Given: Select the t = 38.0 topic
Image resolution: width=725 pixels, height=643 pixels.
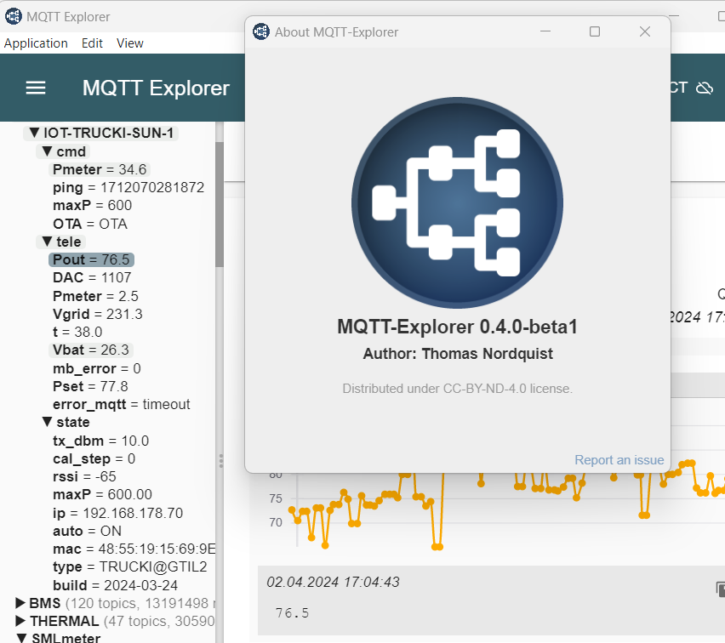Looking at the screenshot, I should [77, 333].
